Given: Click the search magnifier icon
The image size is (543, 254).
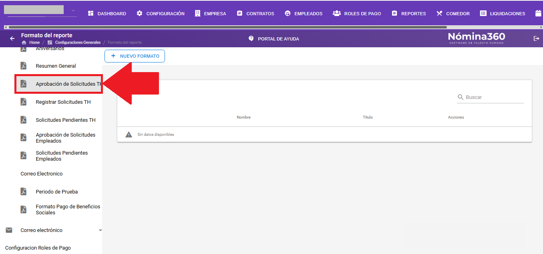Looking at the screenshot, I should pyautogui.click(x=461, y=97).
